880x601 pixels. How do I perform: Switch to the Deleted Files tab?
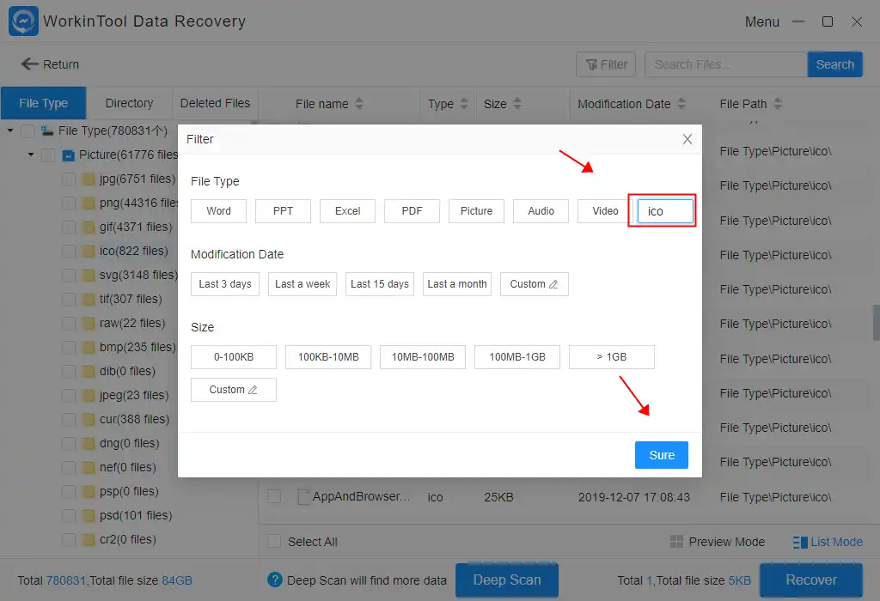coord(215,103)
